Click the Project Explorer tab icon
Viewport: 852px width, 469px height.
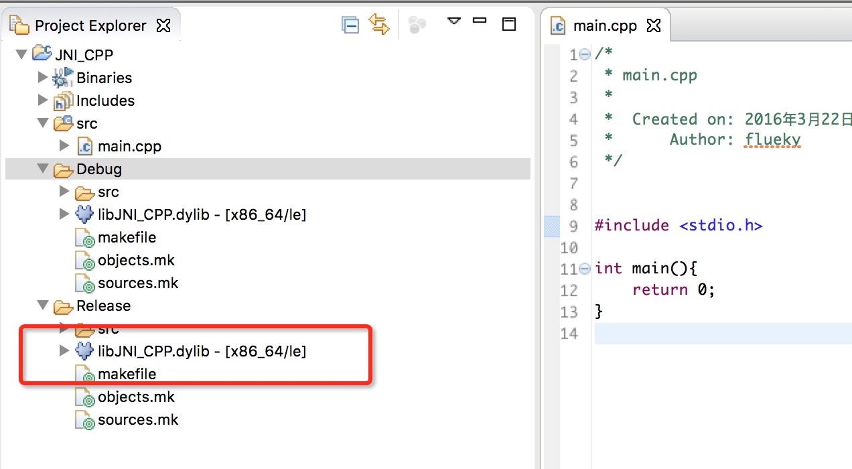point(19,25)
